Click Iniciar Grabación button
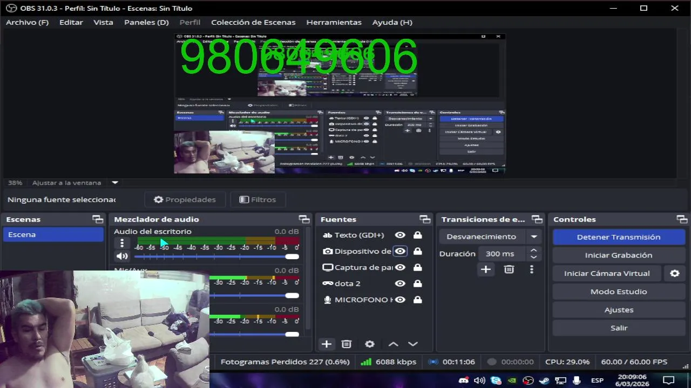The height and width of the screenshot is (388, 691). tap(619, 255)
